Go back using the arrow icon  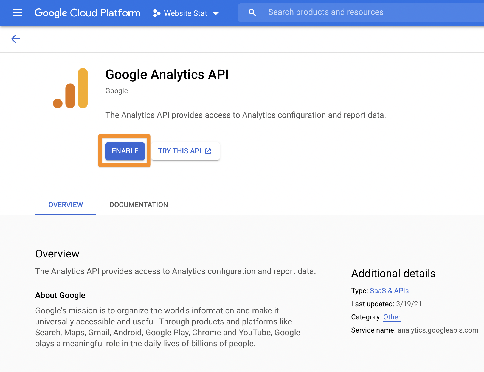(x=15, y=39)
